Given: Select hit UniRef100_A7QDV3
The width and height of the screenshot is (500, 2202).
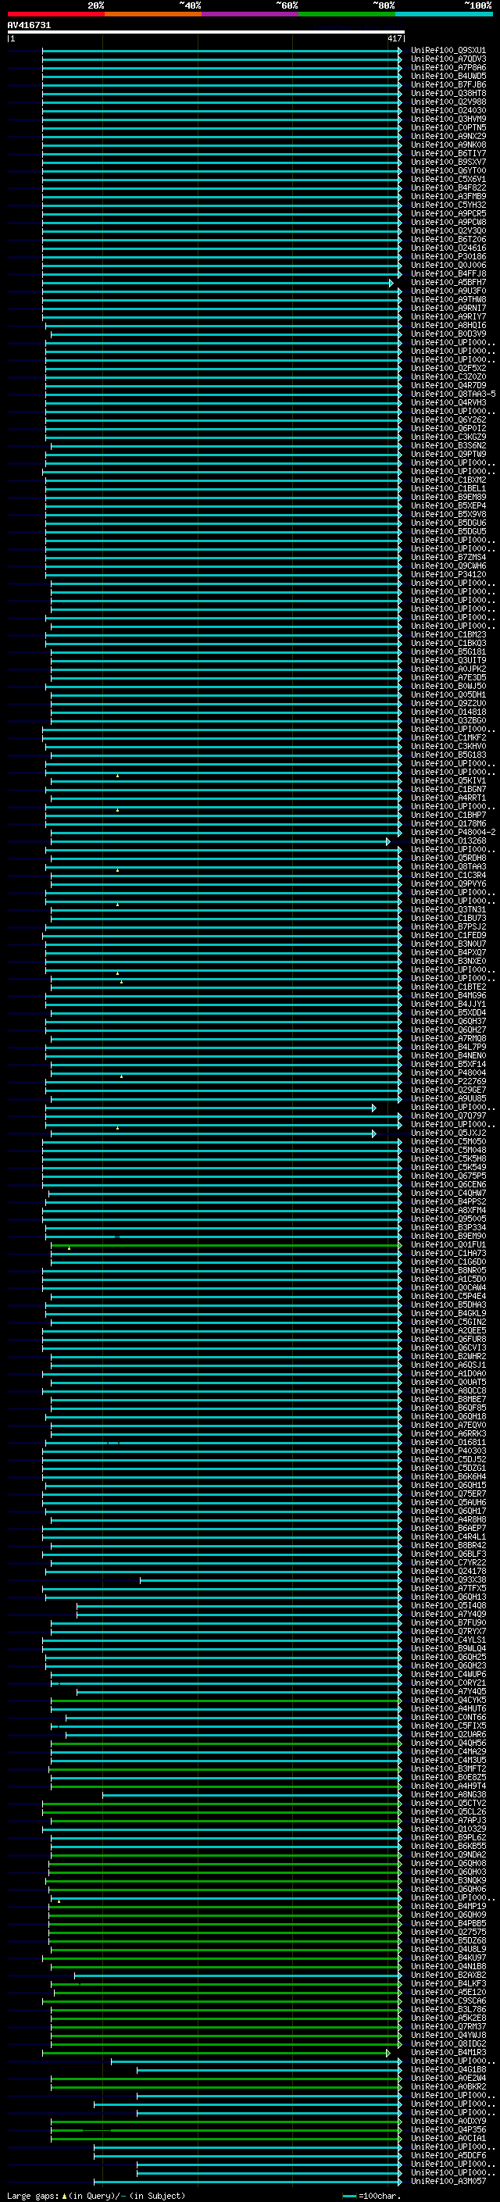Looking at the screenshot, I should click(x=448, y=59).
